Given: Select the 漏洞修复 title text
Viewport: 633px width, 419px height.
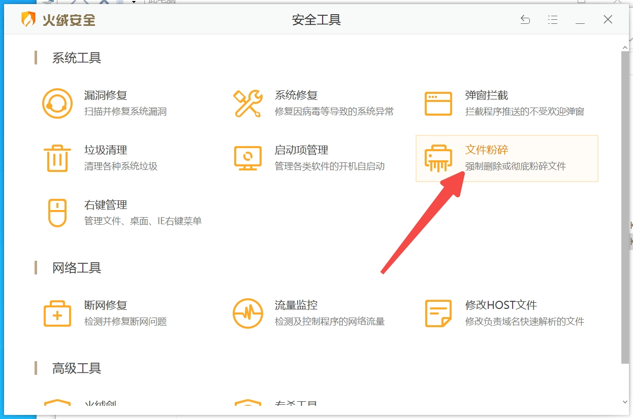Looking at the screenshot, I should (x=106, y=95).
